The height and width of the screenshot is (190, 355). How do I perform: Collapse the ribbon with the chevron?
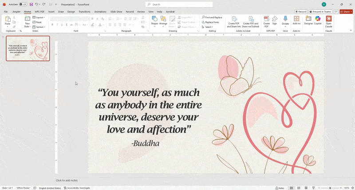[351, 30]
